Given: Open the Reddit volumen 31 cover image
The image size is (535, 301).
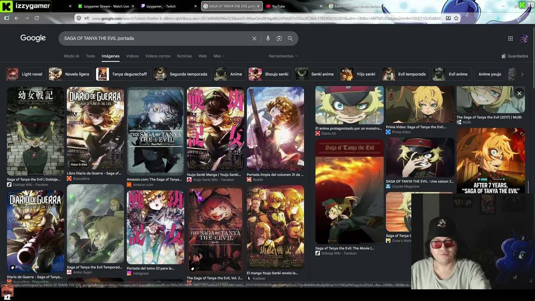Looking at the screenshot, I should click(275, 128).
